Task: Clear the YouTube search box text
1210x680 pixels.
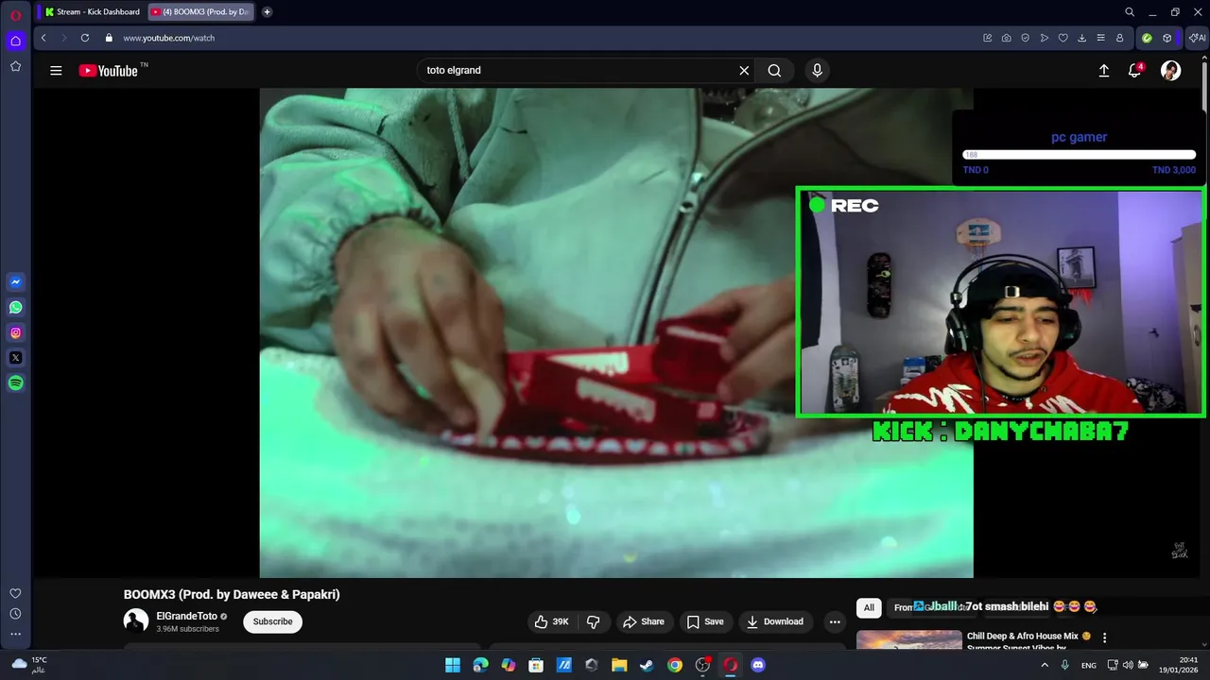Action: coord(744,71)
